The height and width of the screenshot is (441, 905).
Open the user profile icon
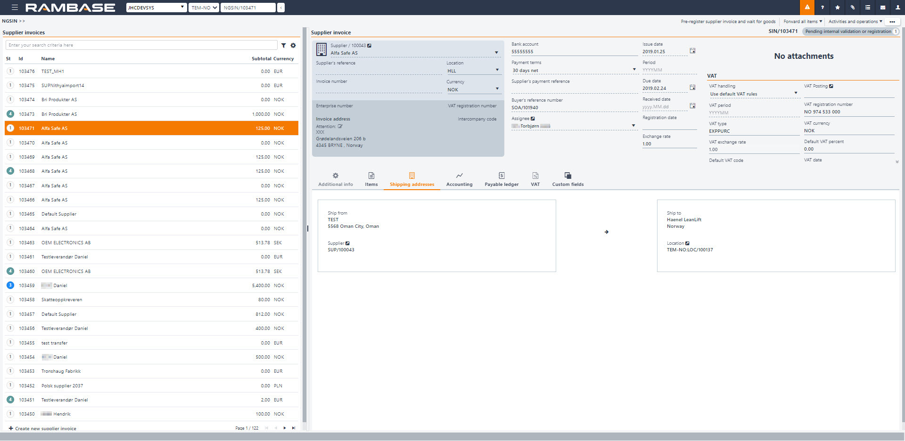coord(897,8)
